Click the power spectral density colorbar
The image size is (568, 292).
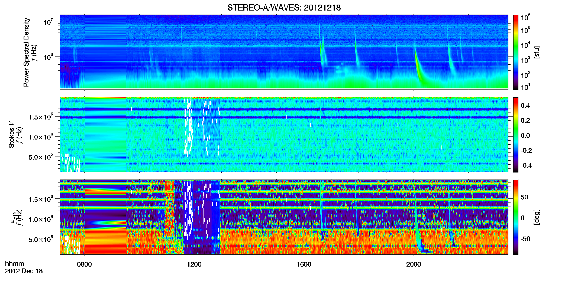coord(515,52)
